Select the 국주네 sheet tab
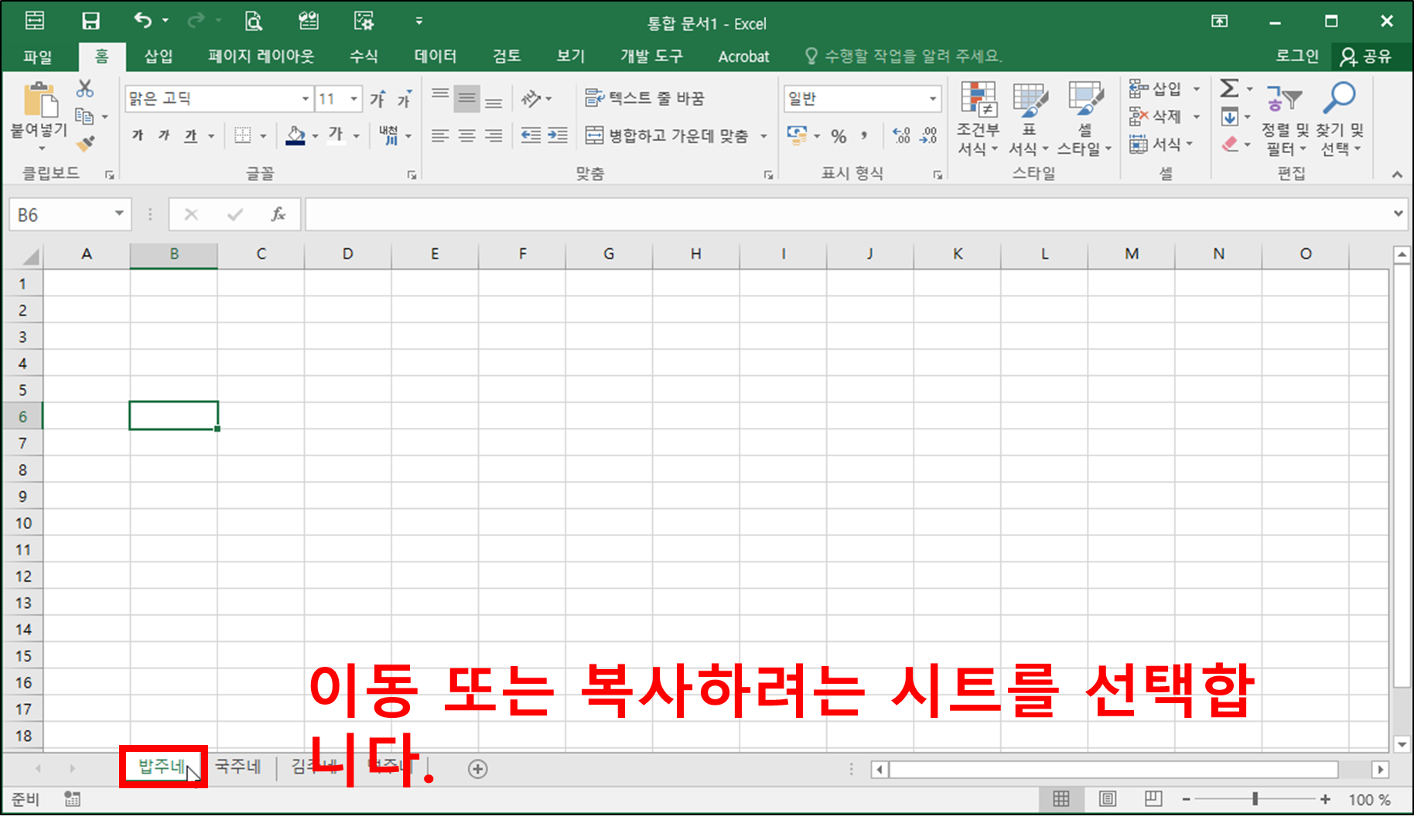This screenshot has height=830, width=1414. 237,767
